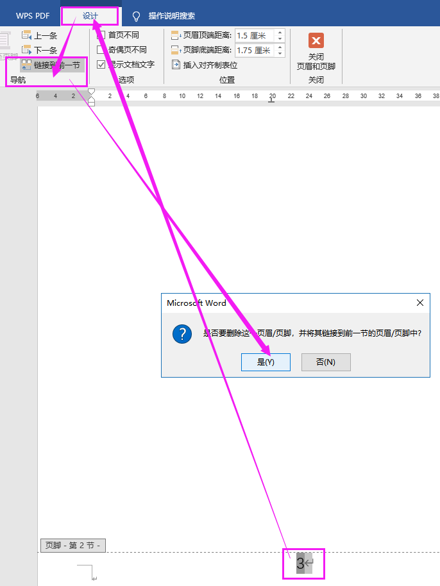Increase header top distance with up arrow
Viewport: 440px width, 586px height.
click(280, 33)
